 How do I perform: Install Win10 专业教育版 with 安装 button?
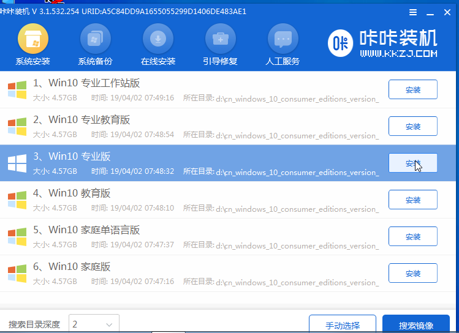(413, 126)
